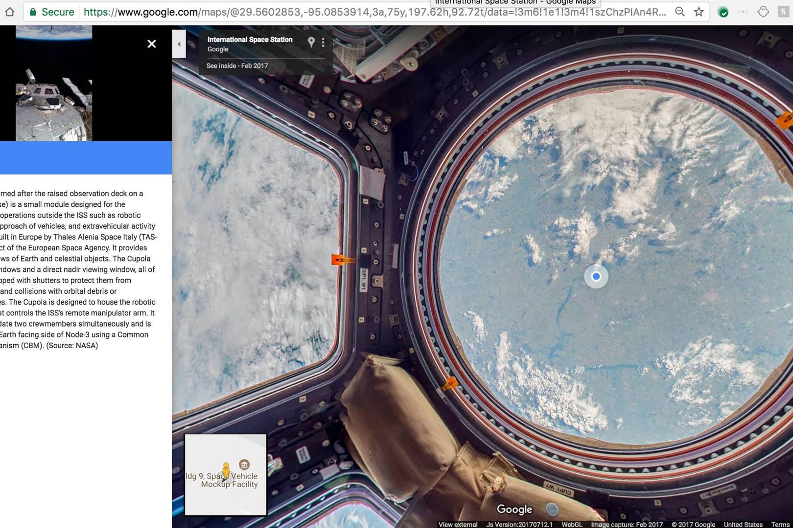The image size is (793, 528).
Task: Click the View external link
Action: tap(458, 524)
